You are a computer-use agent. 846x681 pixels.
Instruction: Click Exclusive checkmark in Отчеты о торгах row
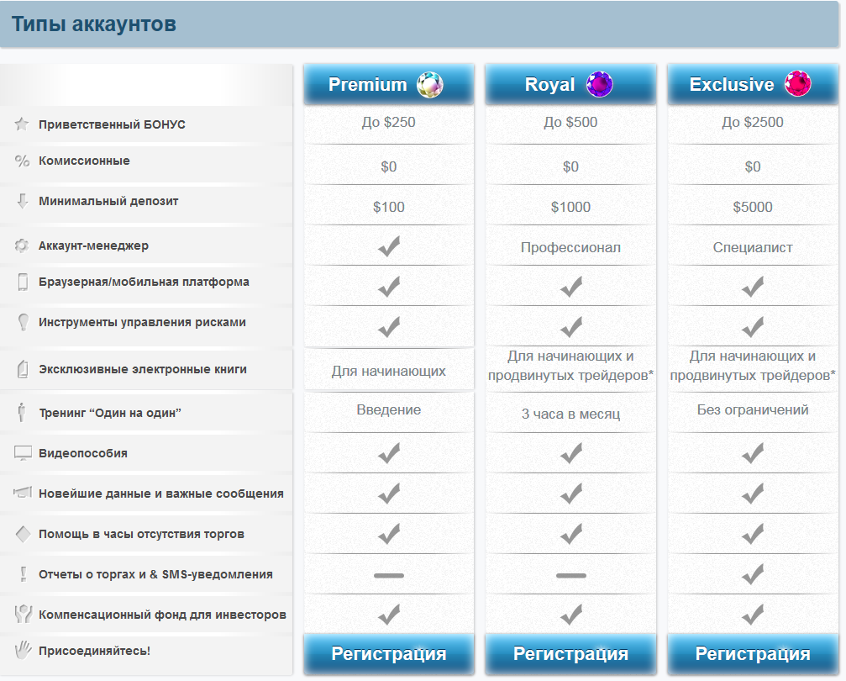click(753, 574)
